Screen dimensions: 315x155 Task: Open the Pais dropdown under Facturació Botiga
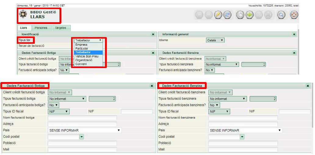pyautogui.click(x=85, y=130)
